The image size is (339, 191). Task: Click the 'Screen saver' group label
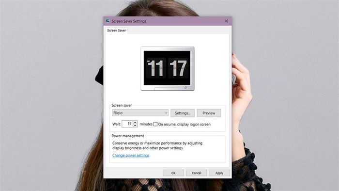(x=122, y=105)
